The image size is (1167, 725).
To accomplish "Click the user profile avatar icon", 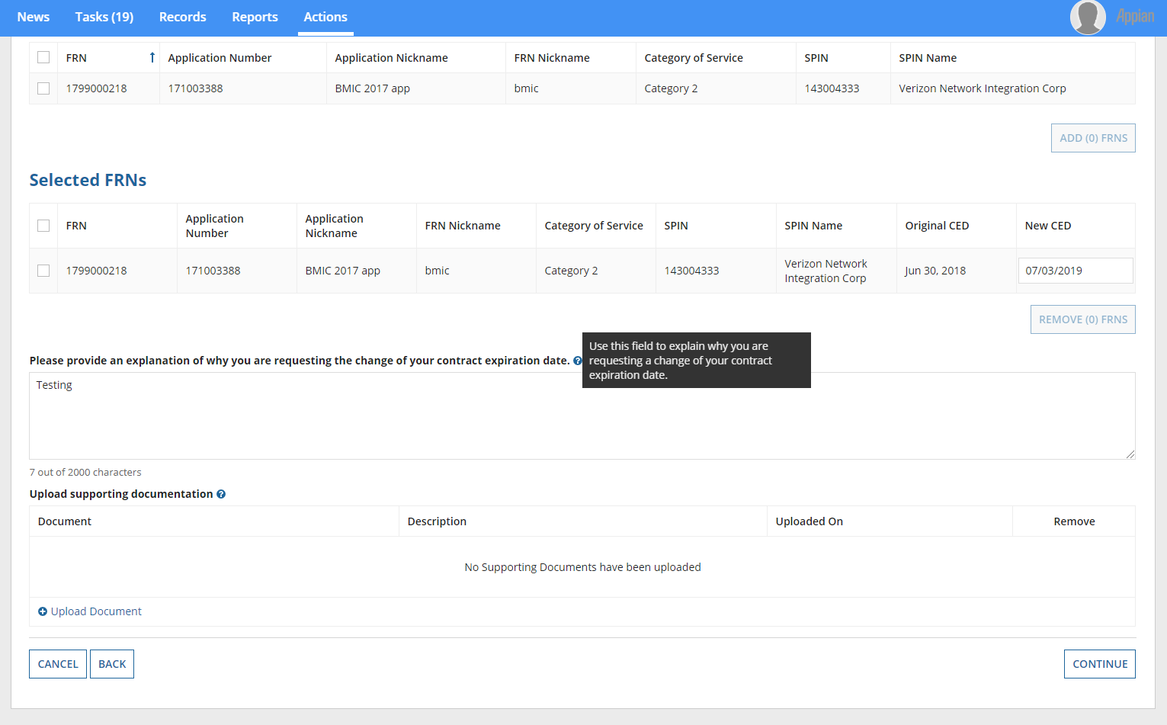I will tap(1087, 18).
